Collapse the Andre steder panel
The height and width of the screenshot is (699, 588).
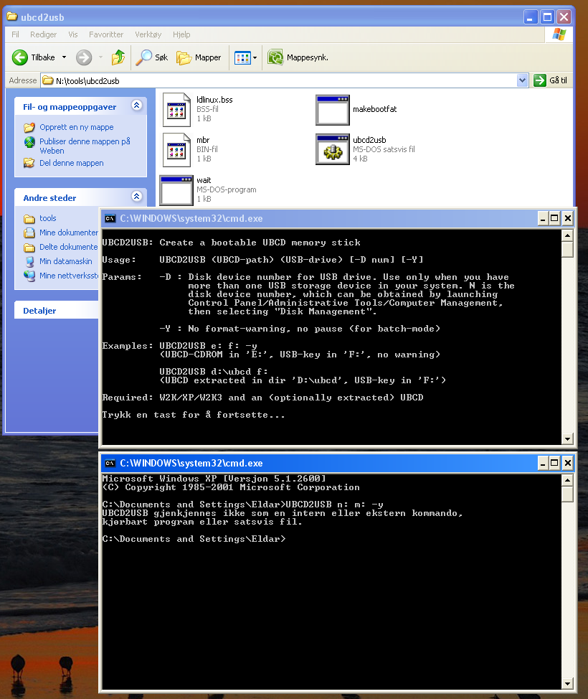(x=137, y=196)
